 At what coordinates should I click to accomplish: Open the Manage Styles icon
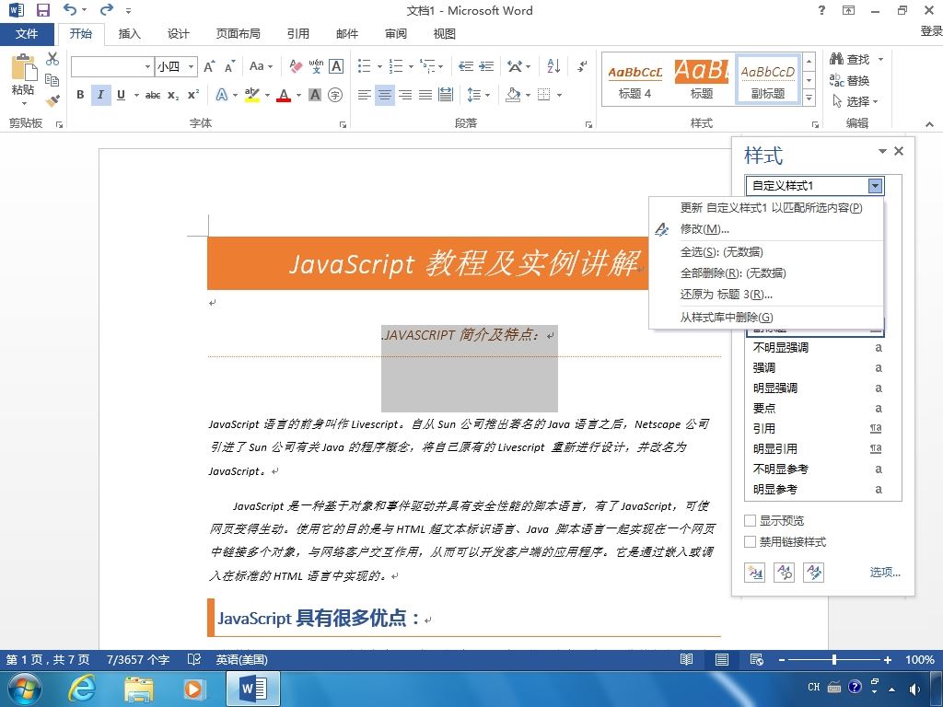(814, 573)
